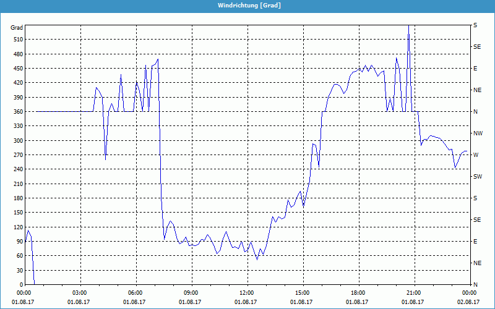The height and width of the screenshot is (309, 495).
Task: Click the 21:00 time label on x-axis
Action: point(413,292)
